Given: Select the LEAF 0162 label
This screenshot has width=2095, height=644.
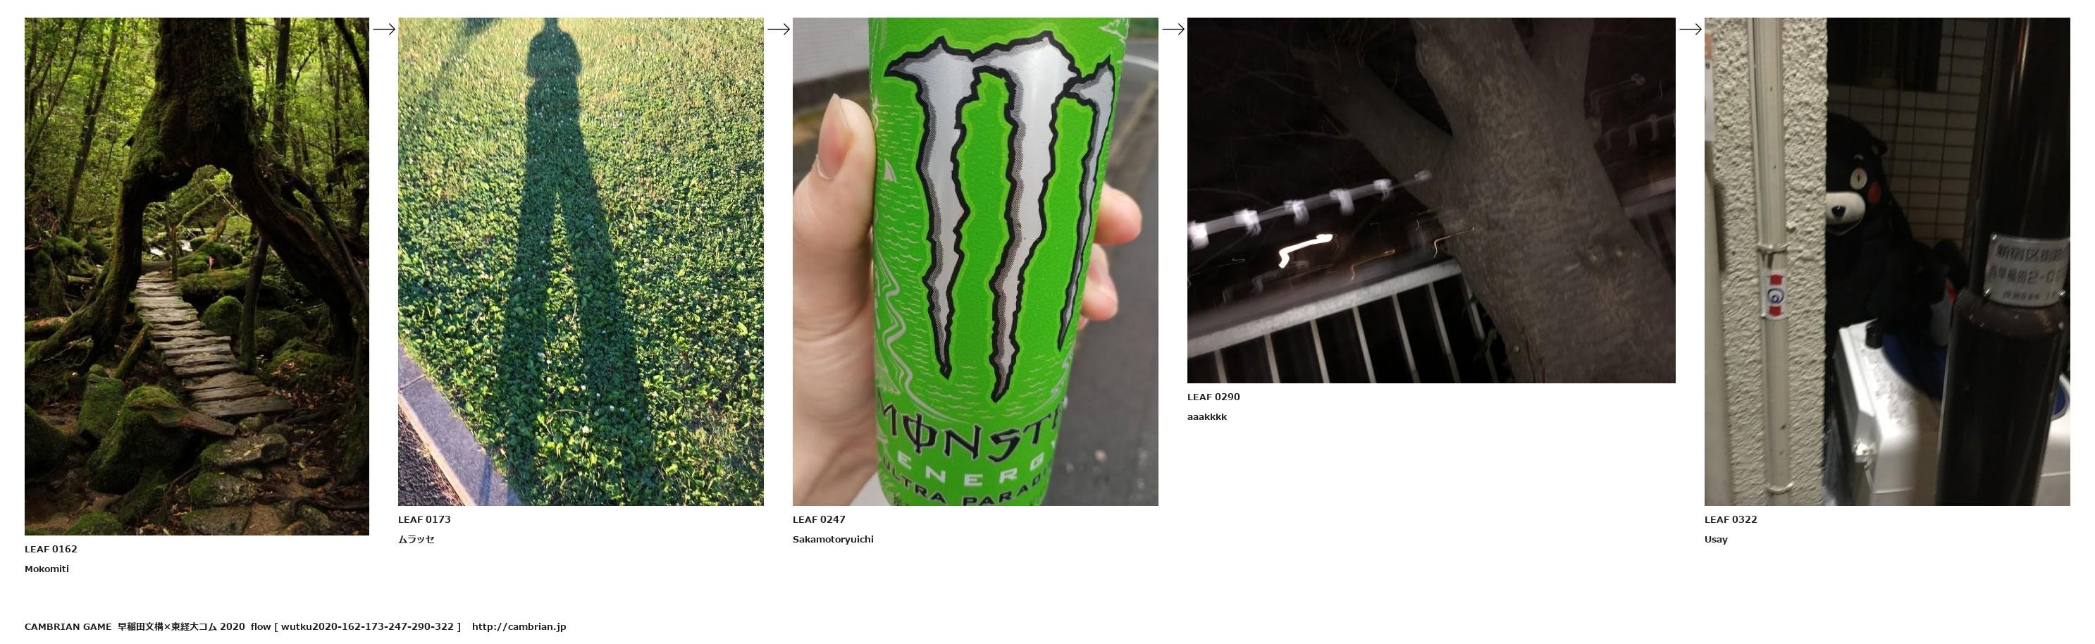Looking at the screenshot, I should tap(51, 549).
